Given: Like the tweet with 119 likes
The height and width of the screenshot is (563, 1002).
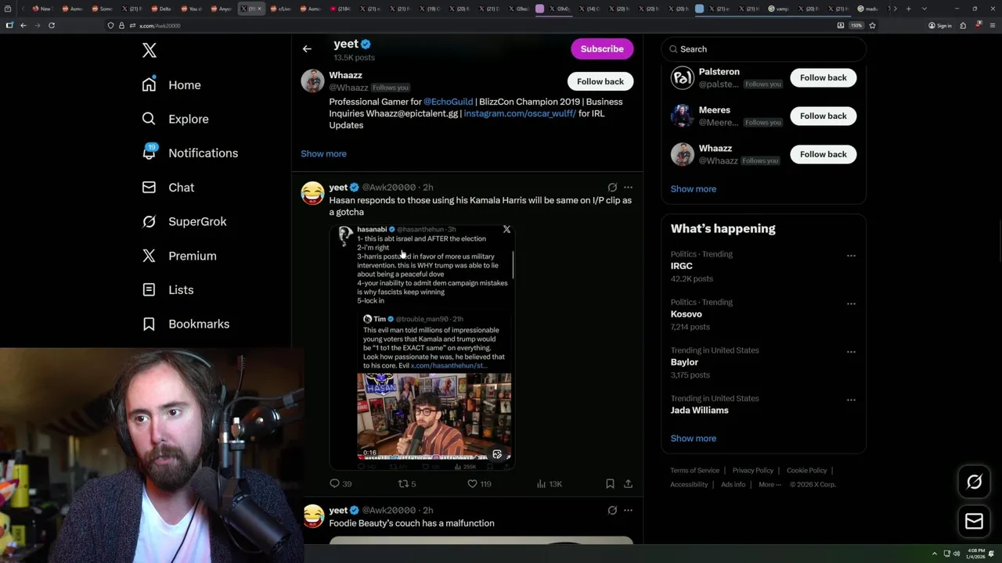Looking at the screenshot, I should point(479,484).
